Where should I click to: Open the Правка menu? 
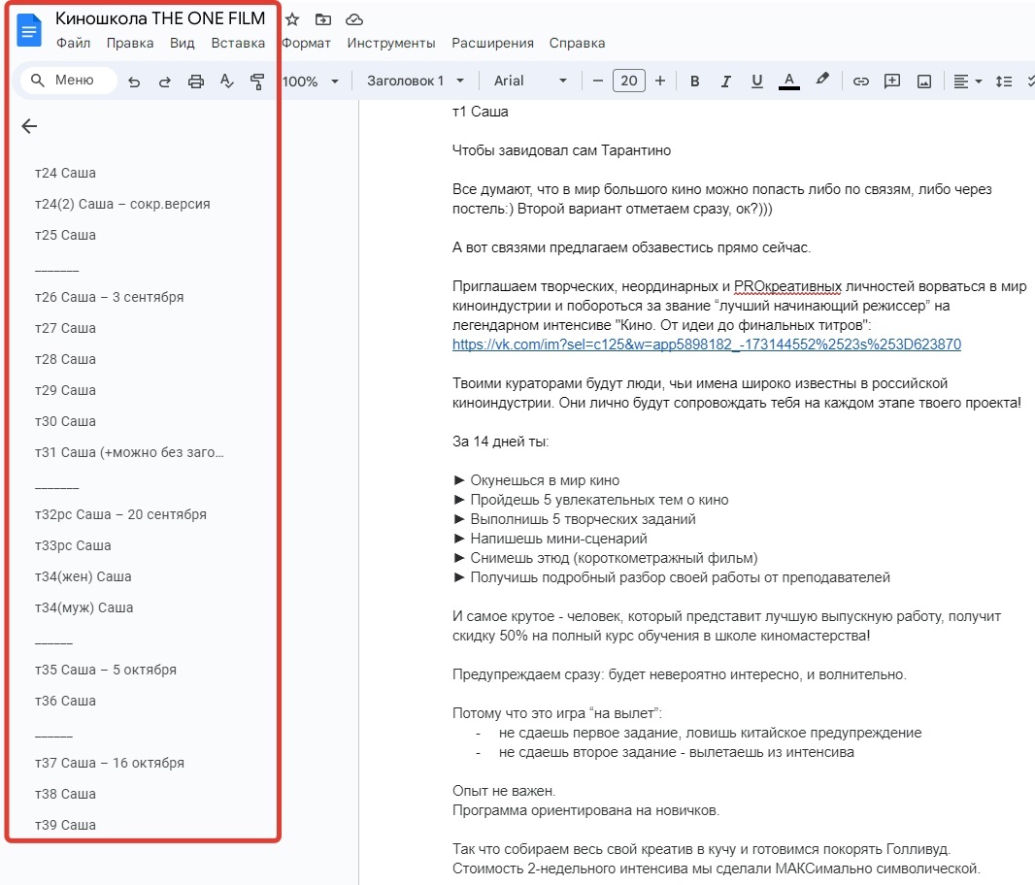(130, 43)
